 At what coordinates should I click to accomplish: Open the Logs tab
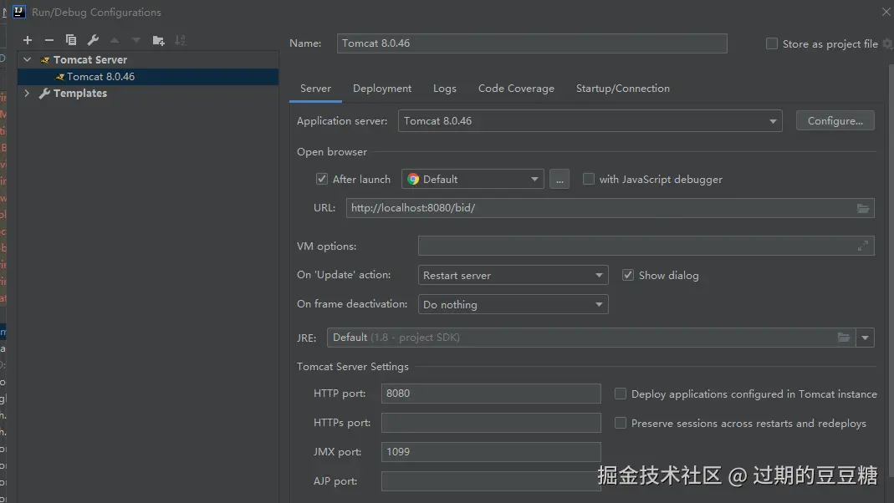(x=445, y=89)
